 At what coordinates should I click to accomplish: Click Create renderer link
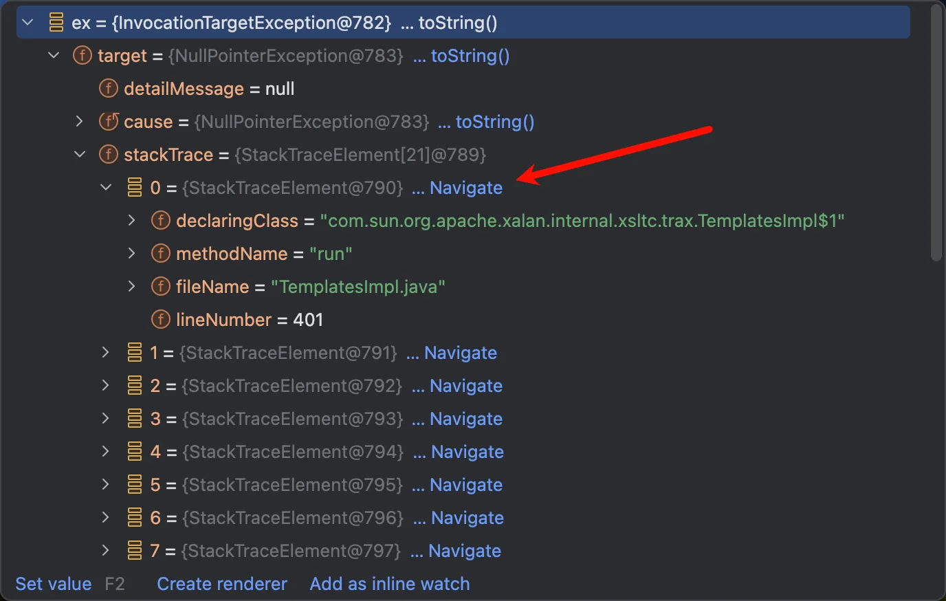coord(222,584)
